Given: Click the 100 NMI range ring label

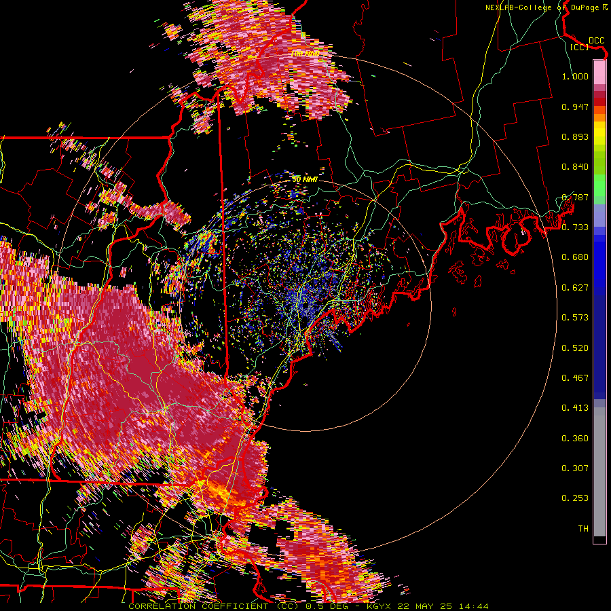Looking at the screenshot, I should [305, 54].
